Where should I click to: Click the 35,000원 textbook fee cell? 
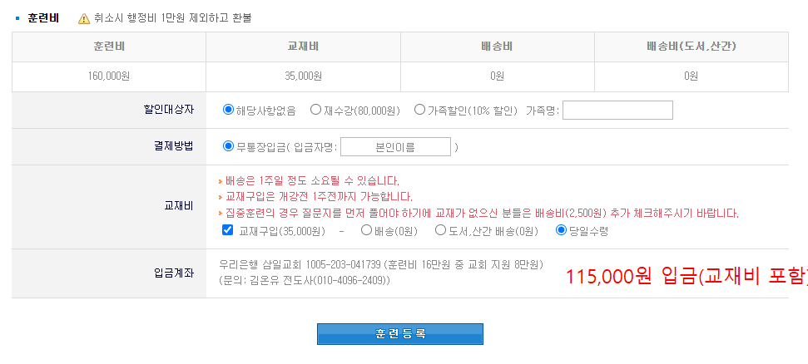303,76
